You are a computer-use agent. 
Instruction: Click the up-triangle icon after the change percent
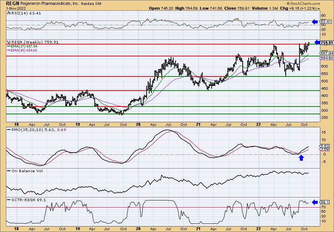pos(319,9)
